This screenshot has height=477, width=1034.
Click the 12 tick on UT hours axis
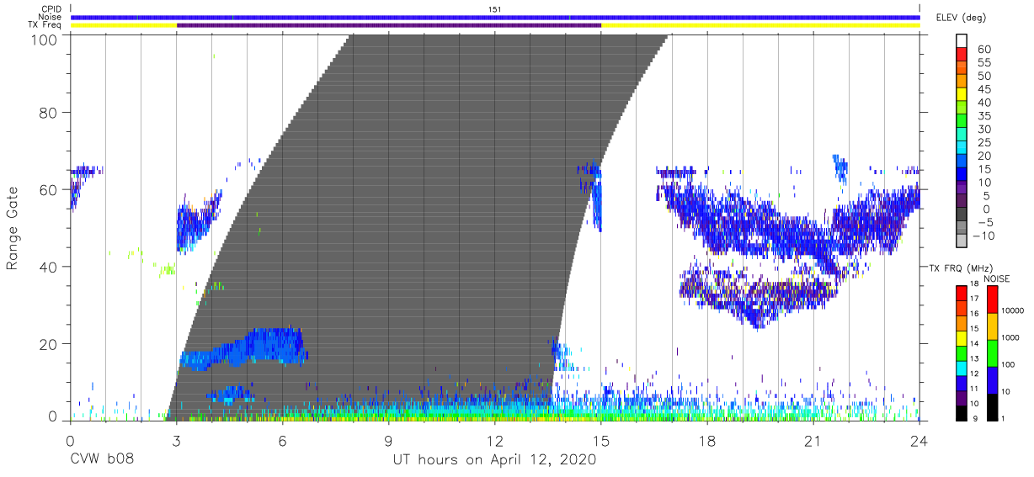tap(495, 442)
